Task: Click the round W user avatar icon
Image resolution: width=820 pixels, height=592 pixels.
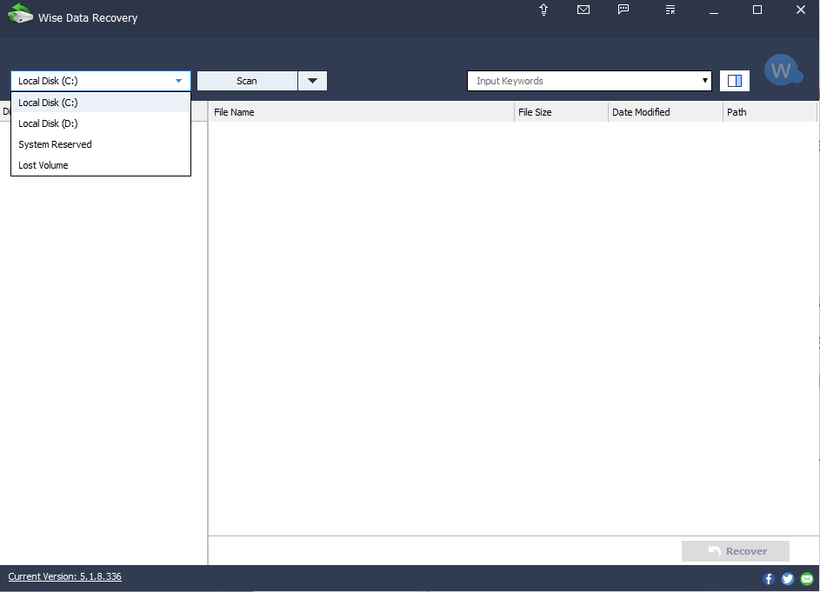Action: click(x=783, y=70)
